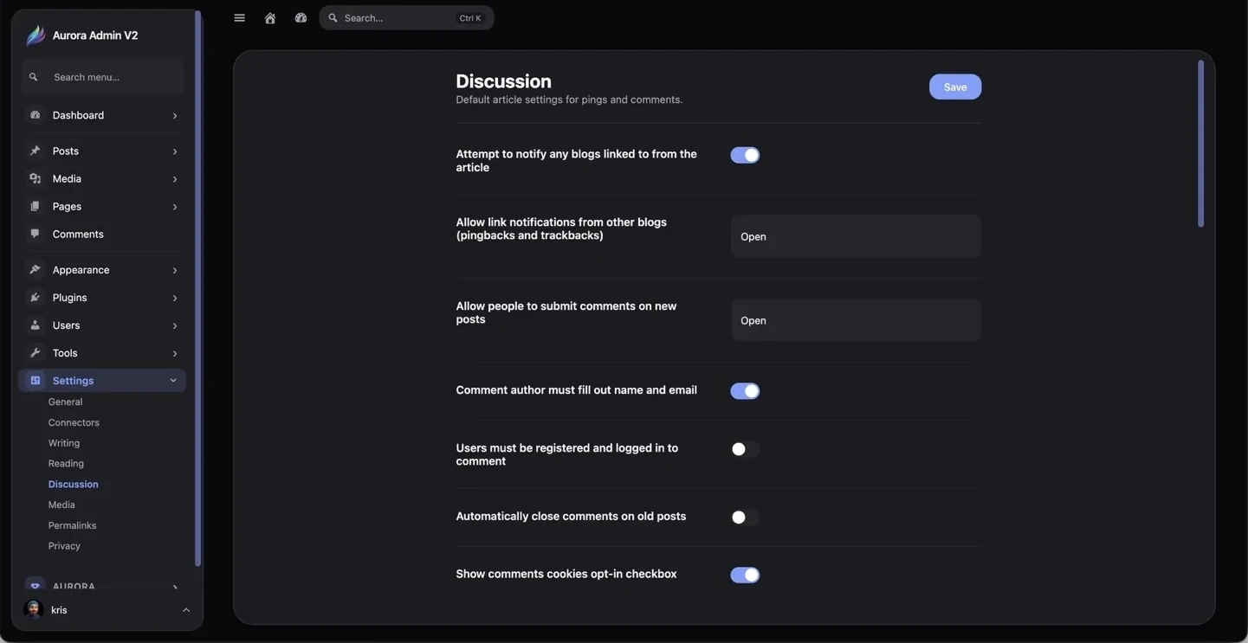The image size is (1248, 643).
Task: Click the sidebar search menu magnifier icon
Action: click(x=34, y=77)
